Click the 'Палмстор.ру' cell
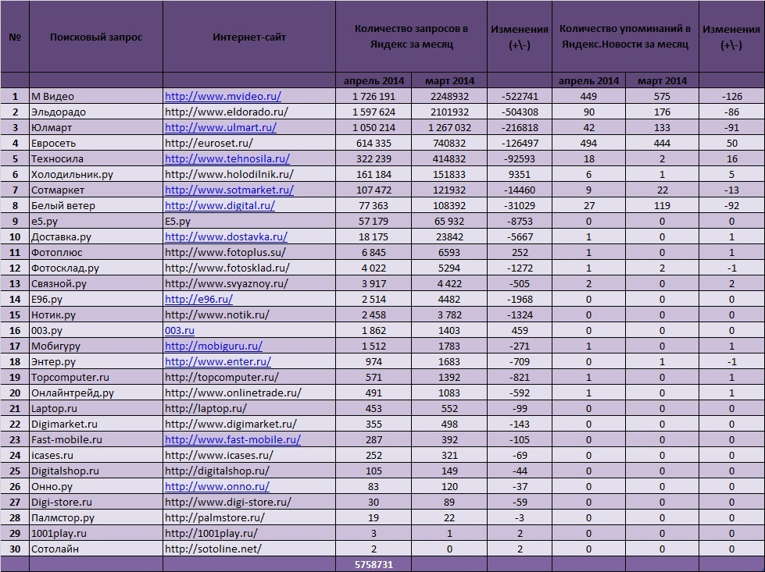The width and height of the screenshot is (765, 572). (x=96, y=517)
